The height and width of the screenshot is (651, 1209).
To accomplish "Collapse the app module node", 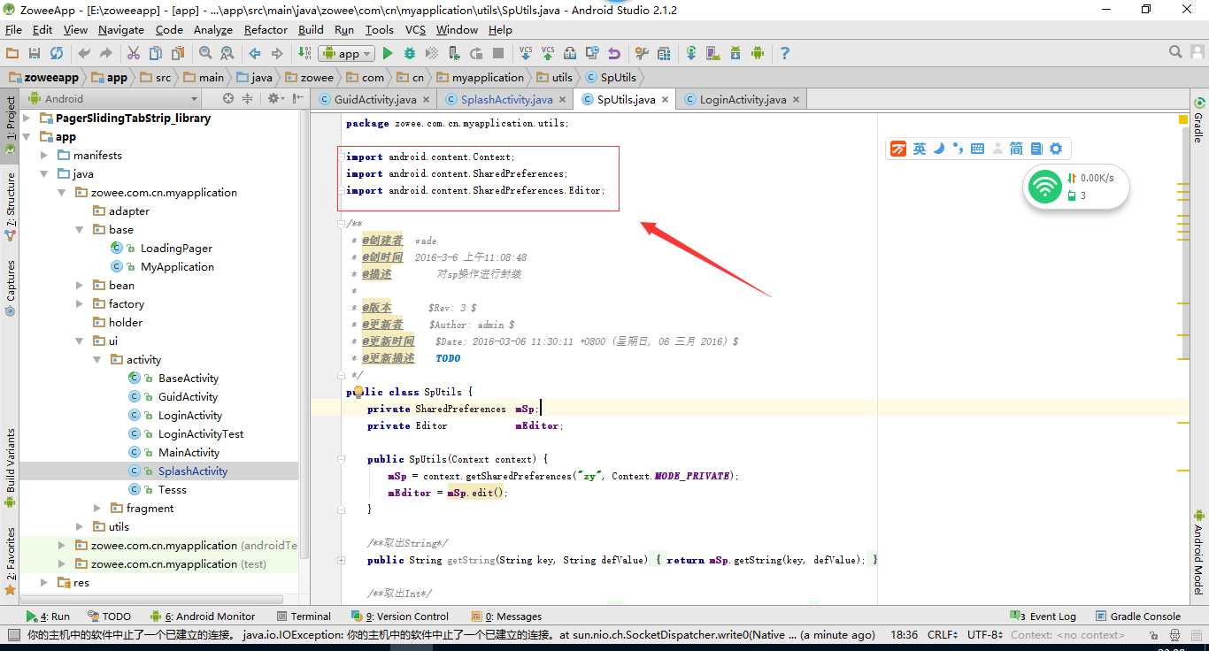I will tap(26, 136).
